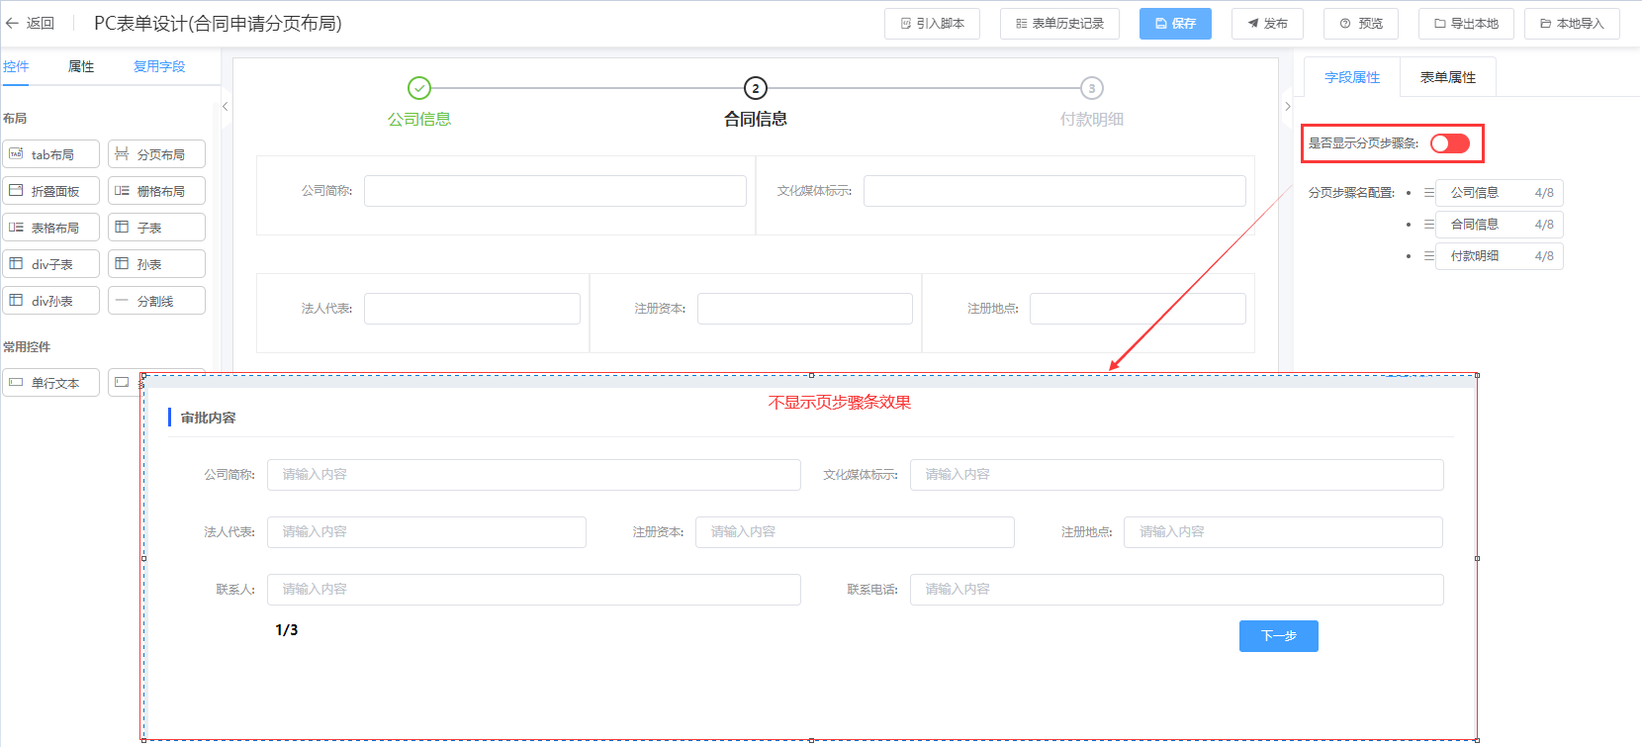
Task: Add the div子表 control
Action: [x=51, y=264]
